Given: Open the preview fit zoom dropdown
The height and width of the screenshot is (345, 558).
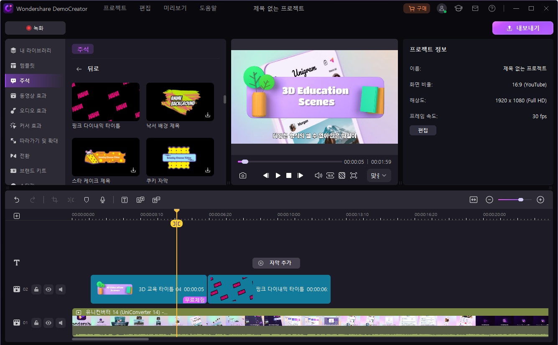Looking at the screenshot, I should click(x=379, y=175).
